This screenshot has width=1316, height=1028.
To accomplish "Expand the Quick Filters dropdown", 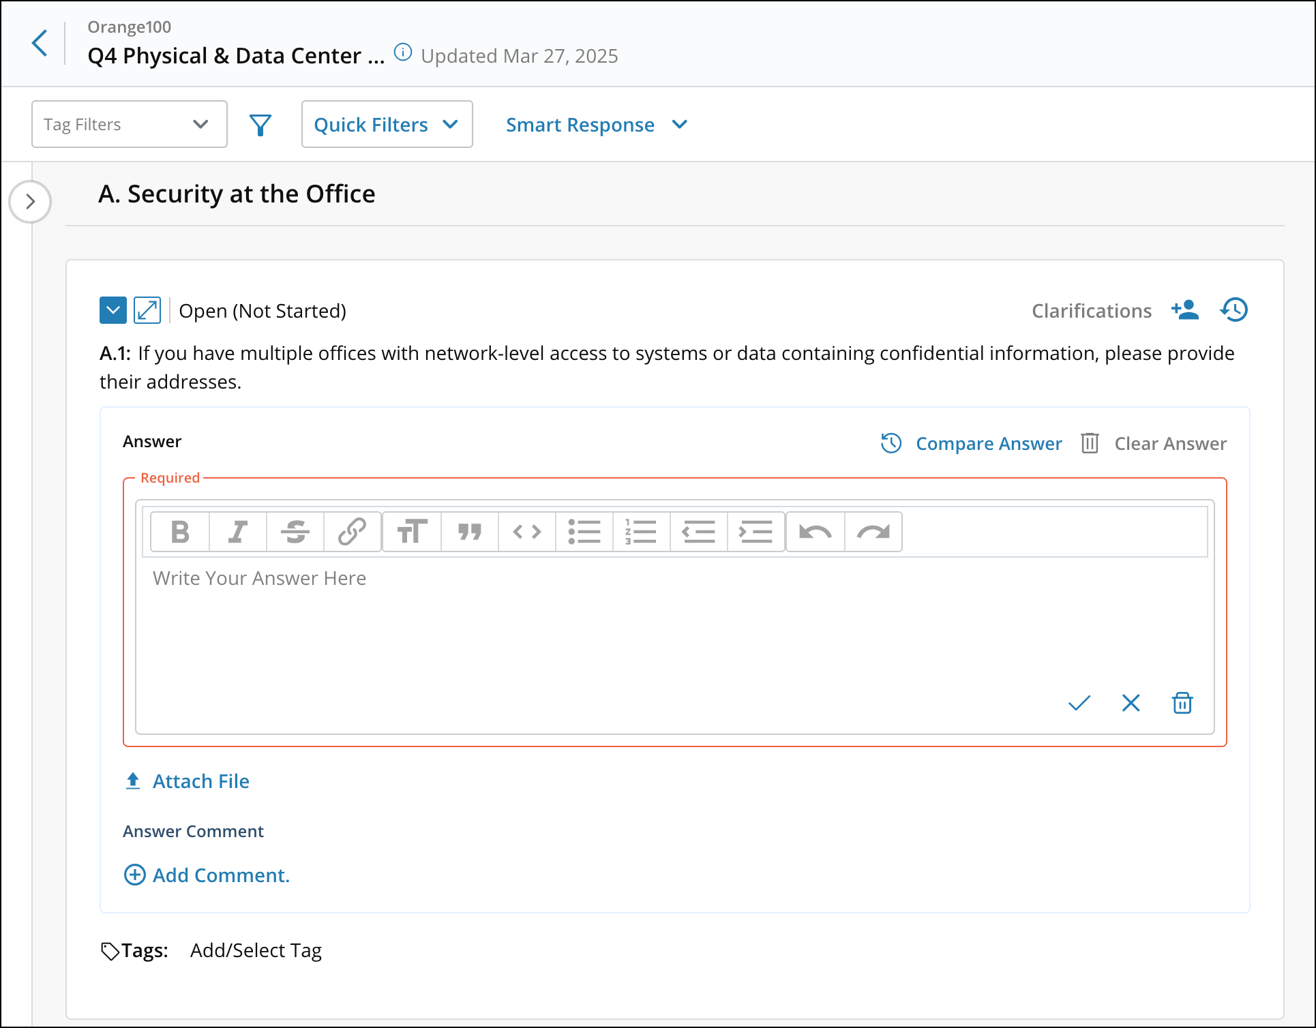I will [x=387, y=124].
